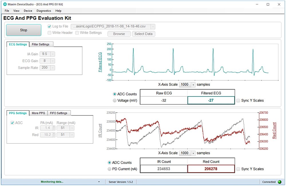Image resolution: width=286 pixels, height=186 pixels.
Task: Open the PPG X-Axis Scale dropdown
Action: (193, 153)
